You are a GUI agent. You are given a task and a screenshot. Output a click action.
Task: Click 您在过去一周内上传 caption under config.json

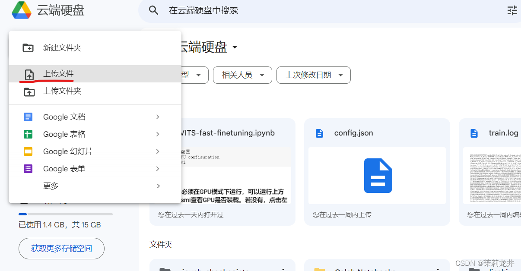tap(342, 214)
